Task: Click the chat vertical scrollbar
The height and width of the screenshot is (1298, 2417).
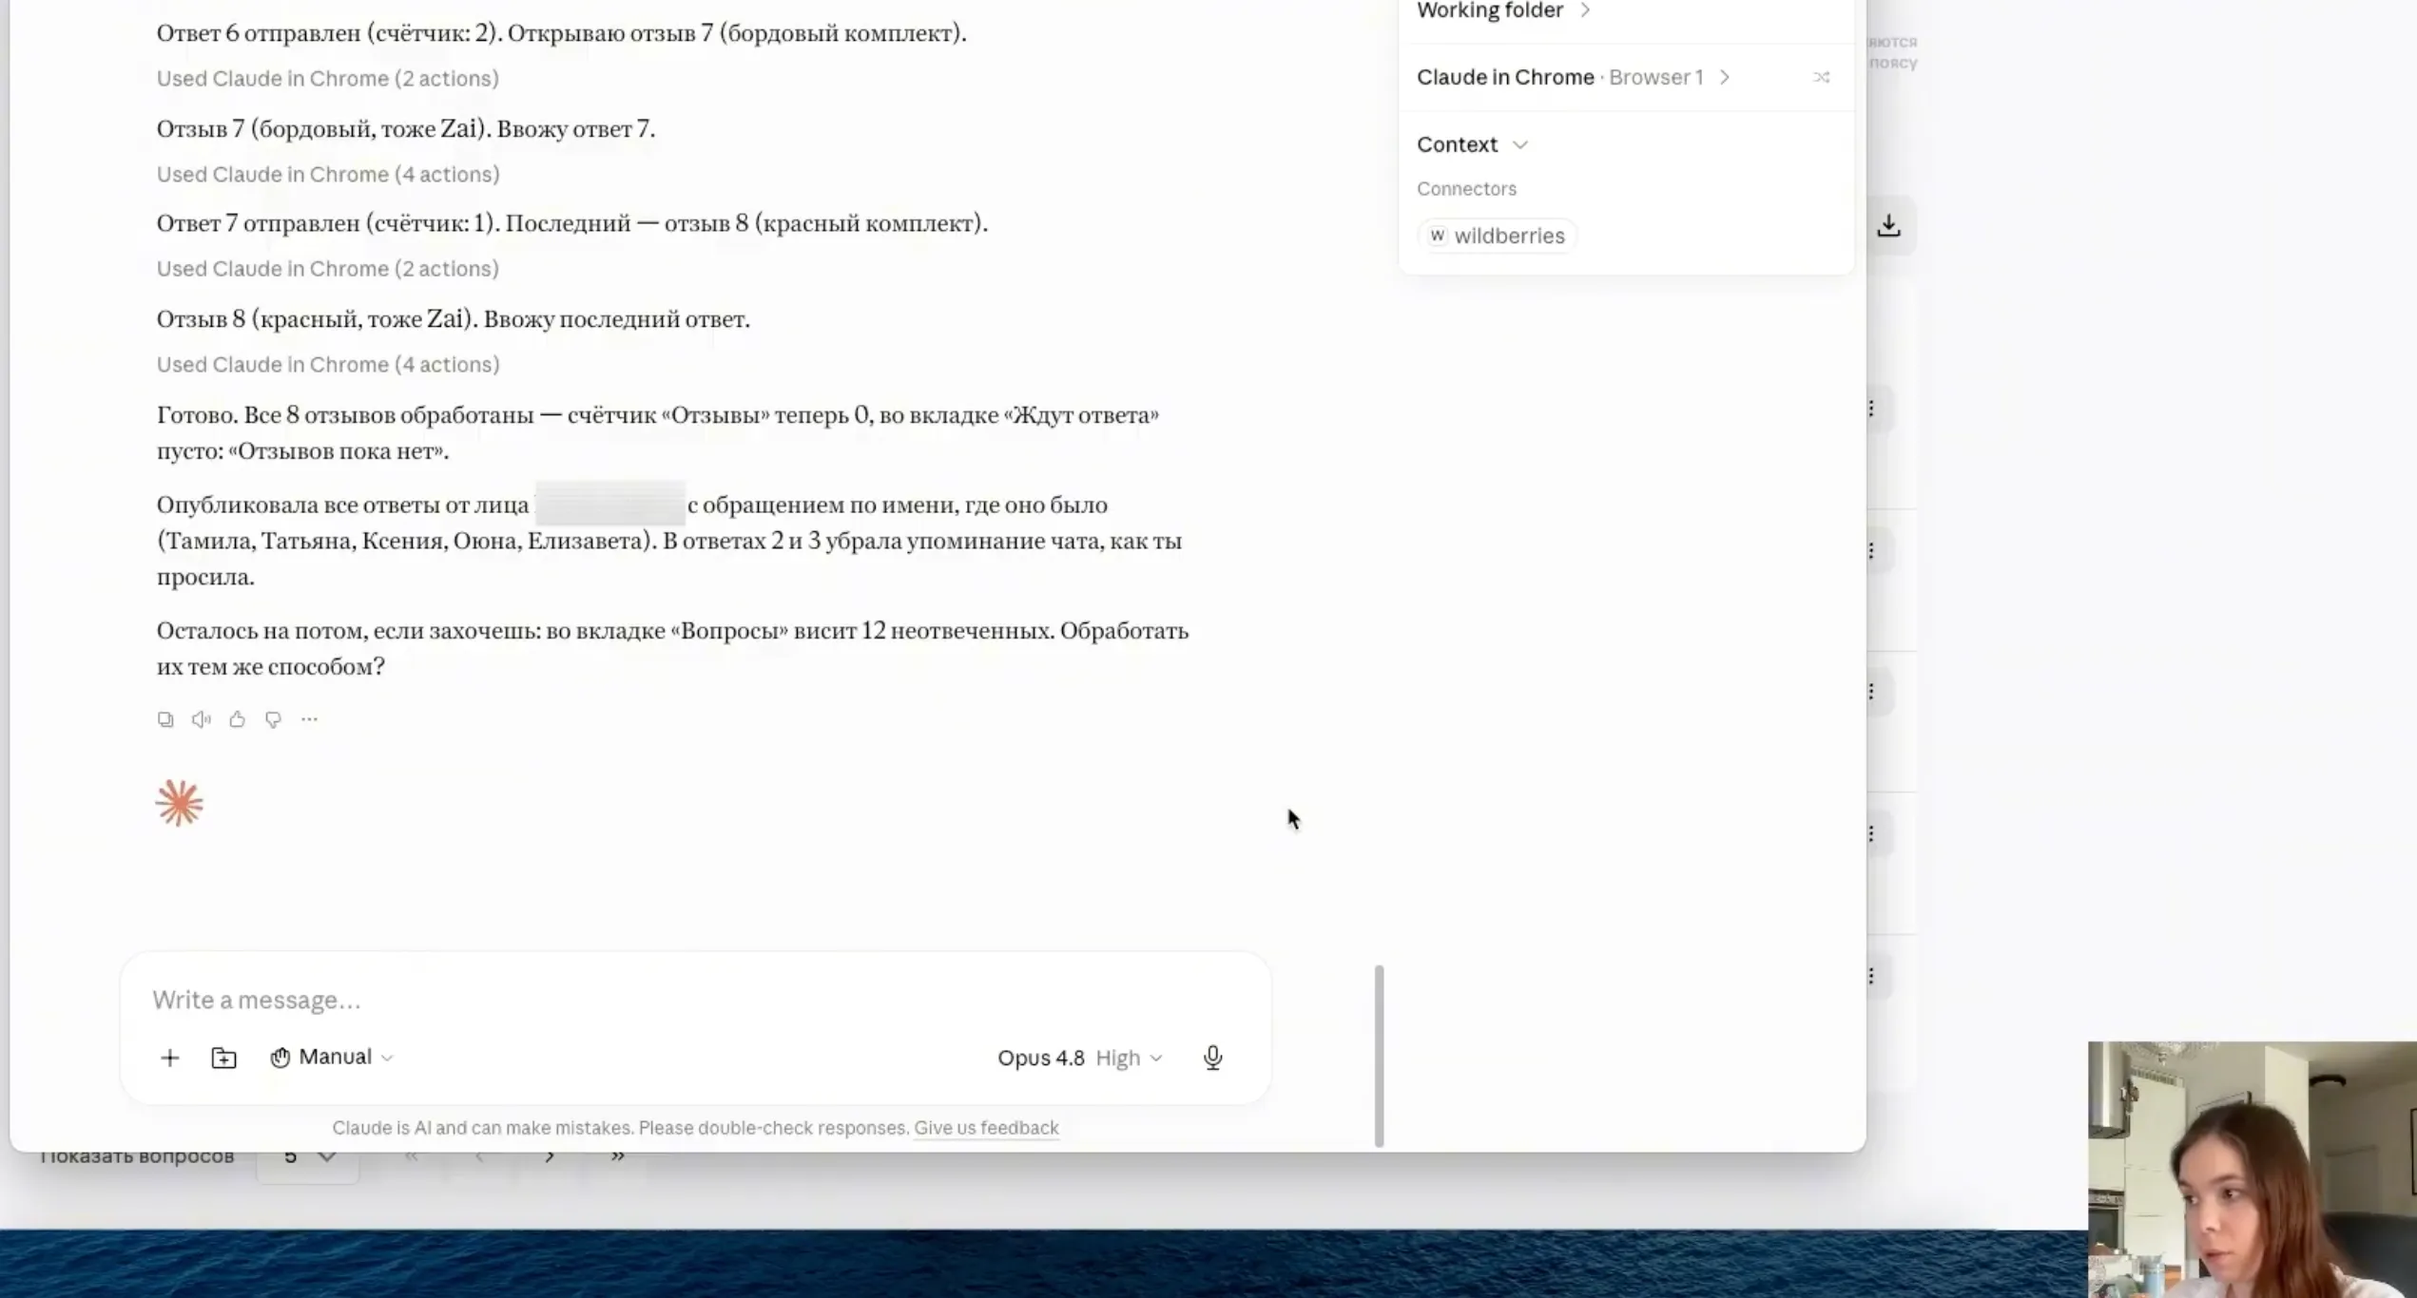Action: tap(1379, 1056)
